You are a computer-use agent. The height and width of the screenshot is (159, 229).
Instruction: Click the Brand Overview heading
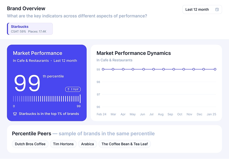[x=26, y=9]
